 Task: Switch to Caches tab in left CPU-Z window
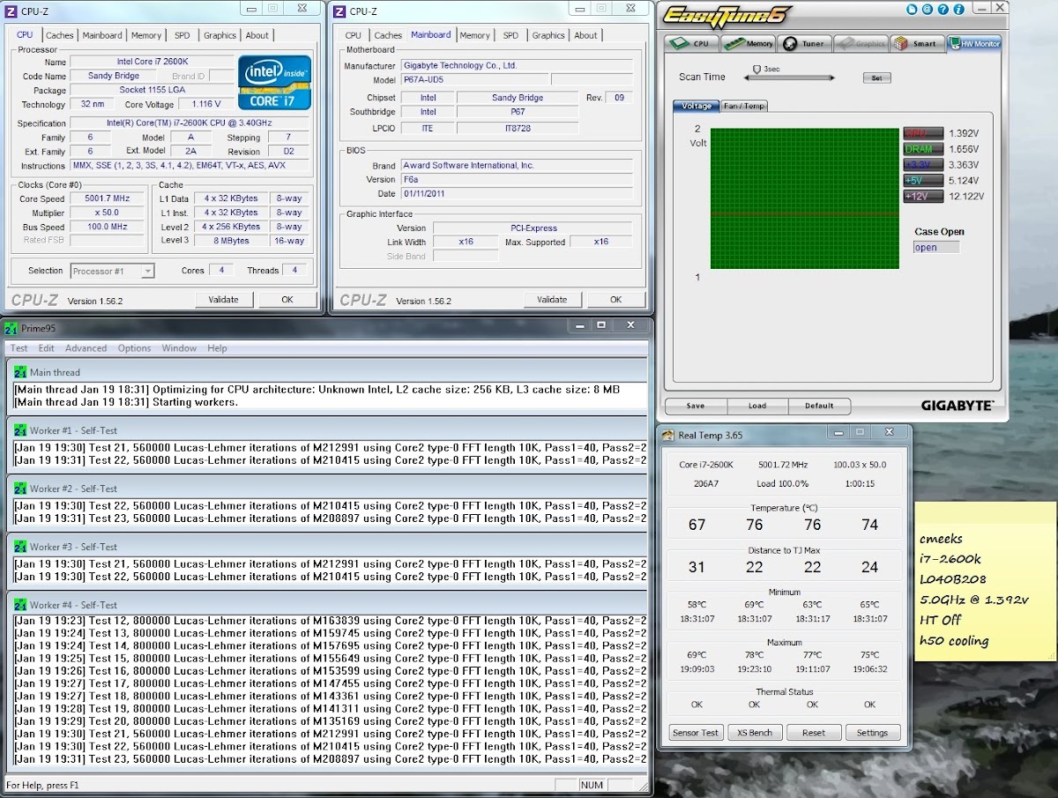click(x=60, y=35)
